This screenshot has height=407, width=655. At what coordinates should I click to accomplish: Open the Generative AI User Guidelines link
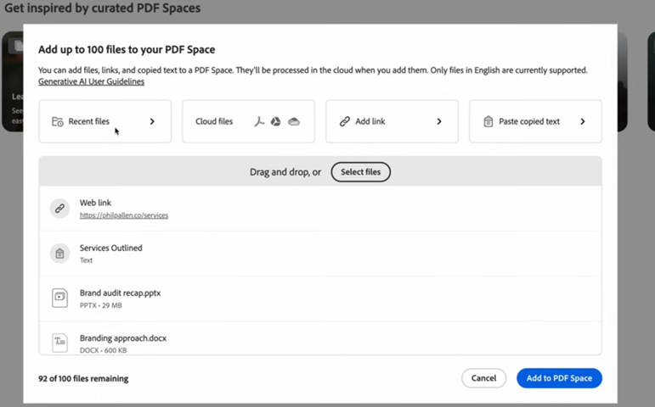point(91,81)
